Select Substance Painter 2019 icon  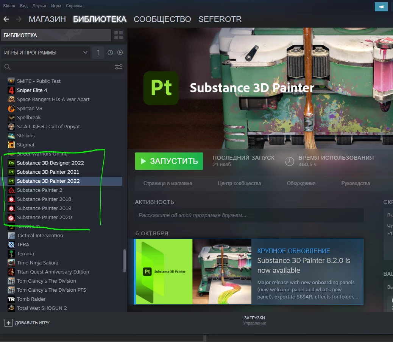coord(11,208)
